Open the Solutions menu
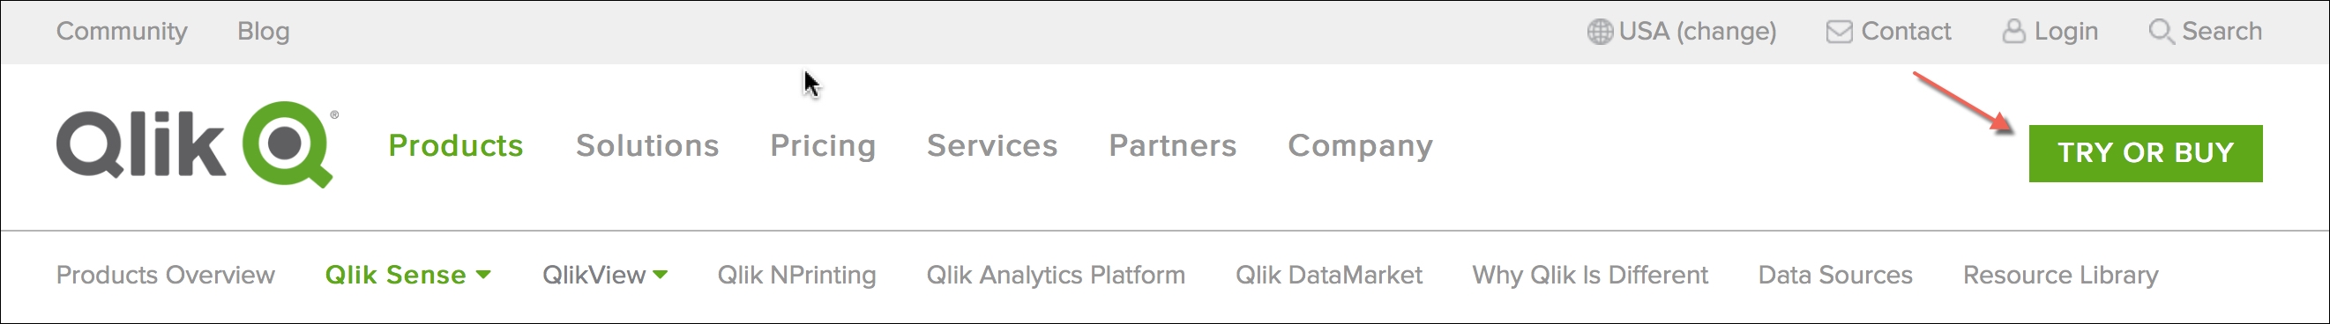Image resolution: width=2330 pixels, height=324 pixels. pyautogui.click(x=646, y=145)
